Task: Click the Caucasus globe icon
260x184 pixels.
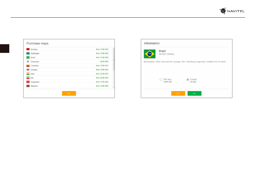Action: click(28, 62)
